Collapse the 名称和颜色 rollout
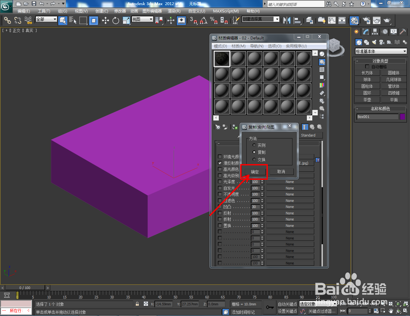This screenshot has height=316, width=410. click(381, 109)
